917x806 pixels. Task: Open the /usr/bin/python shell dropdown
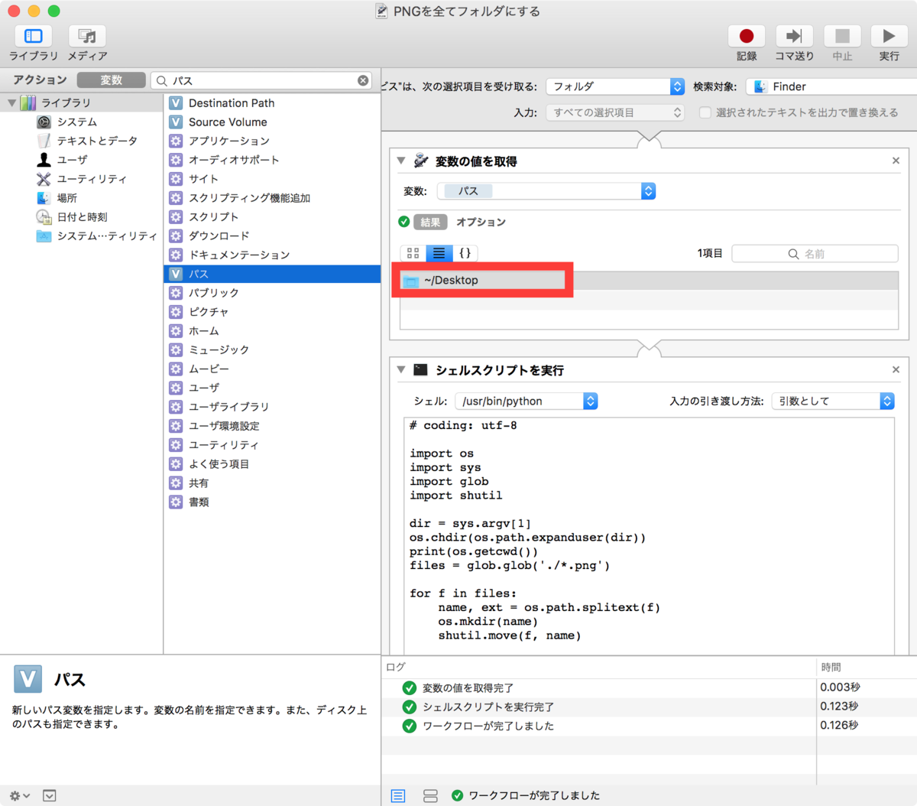coord(527,401)
